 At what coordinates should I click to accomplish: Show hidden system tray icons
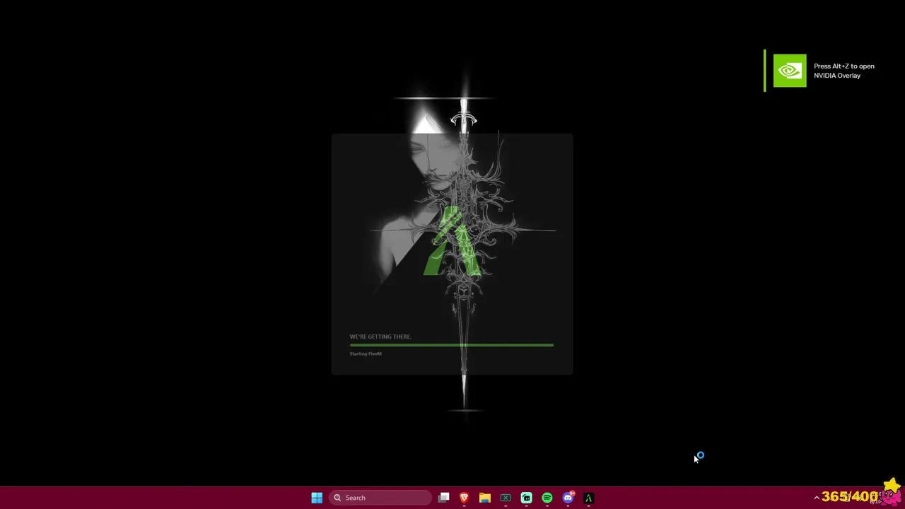tap(817, 498)
